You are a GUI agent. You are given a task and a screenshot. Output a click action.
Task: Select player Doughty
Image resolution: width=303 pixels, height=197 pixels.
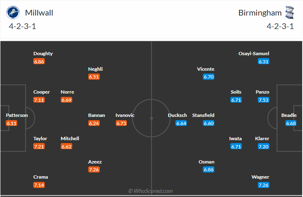click(43, 54)
